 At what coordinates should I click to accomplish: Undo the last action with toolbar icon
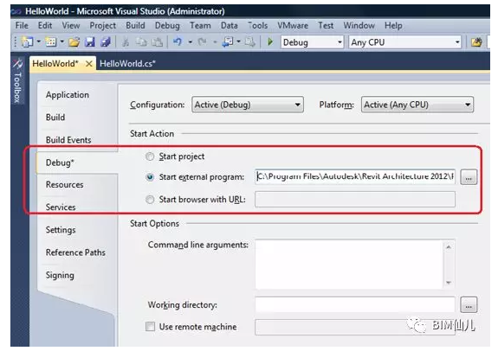point(178,41)
